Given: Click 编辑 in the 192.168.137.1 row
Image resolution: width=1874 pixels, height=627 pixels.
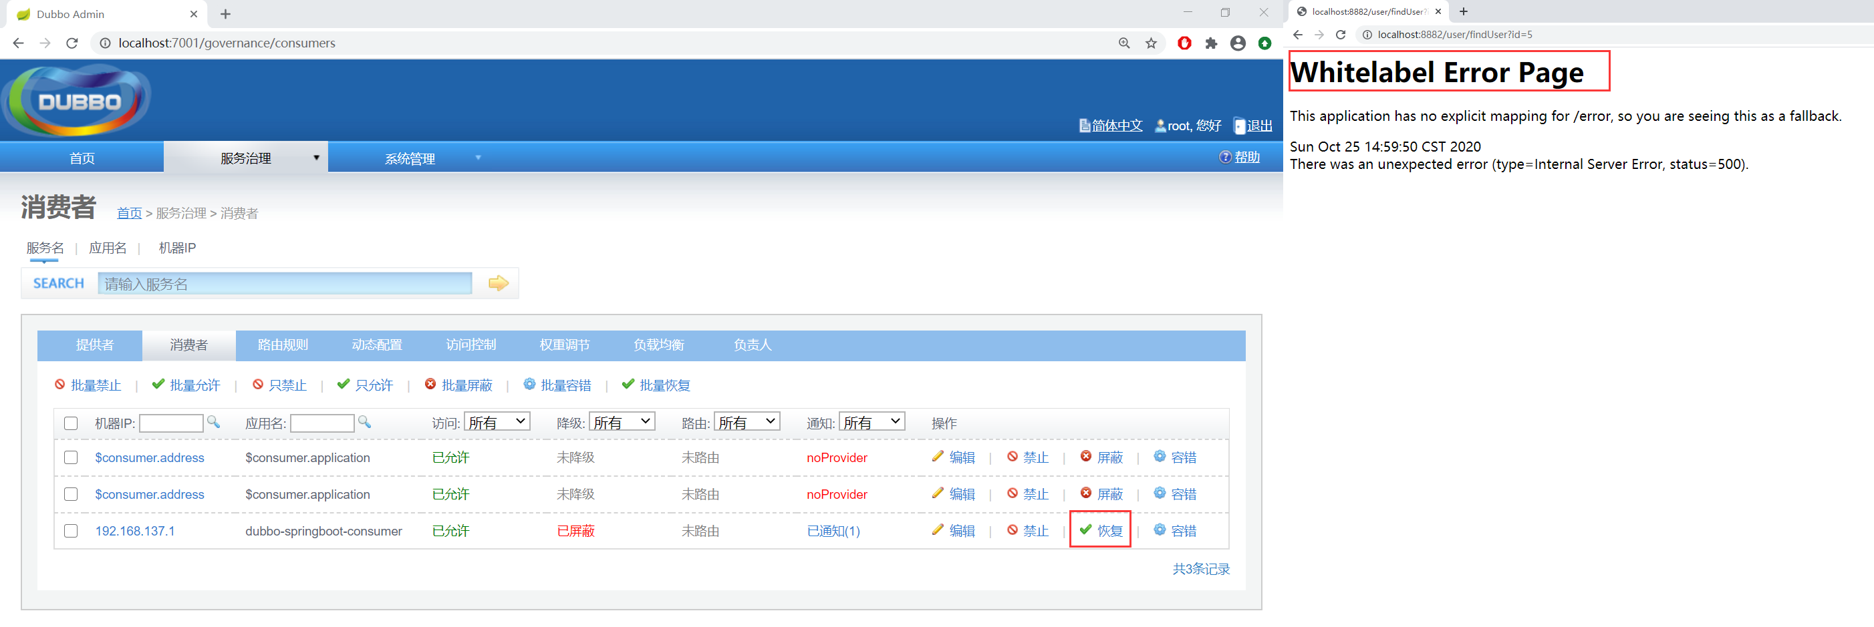Looking at the screenshot, I should point(954,531).
